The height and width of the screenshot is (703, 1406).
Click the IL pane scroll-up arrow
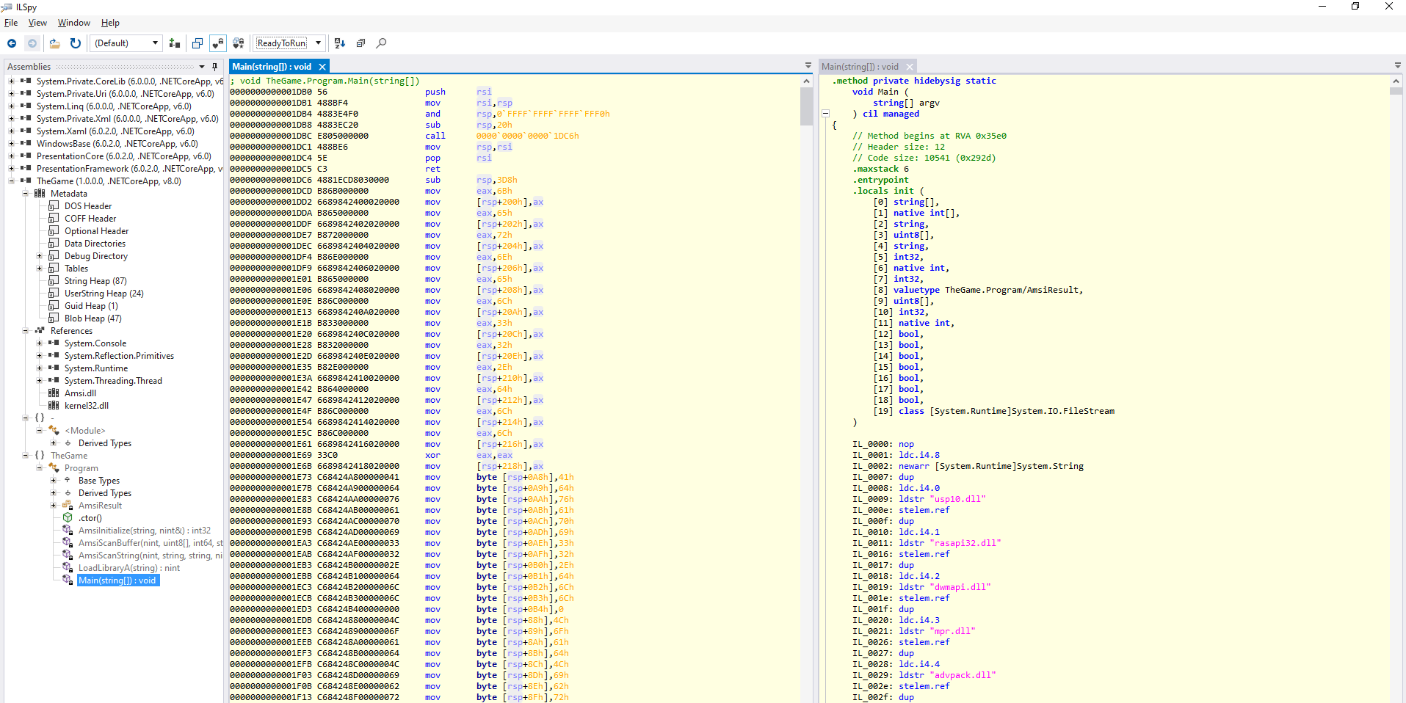point(1396,81)
